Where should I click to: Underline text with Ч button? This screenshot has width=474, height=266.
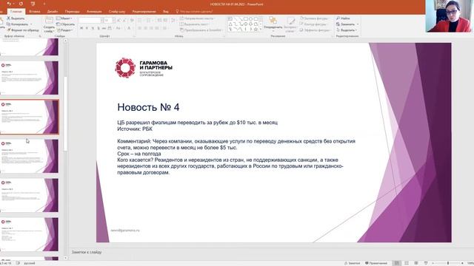point(93,28)
